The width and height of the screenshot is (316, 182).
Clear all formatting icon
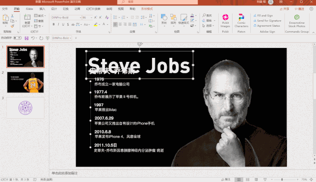click(107, 17)
